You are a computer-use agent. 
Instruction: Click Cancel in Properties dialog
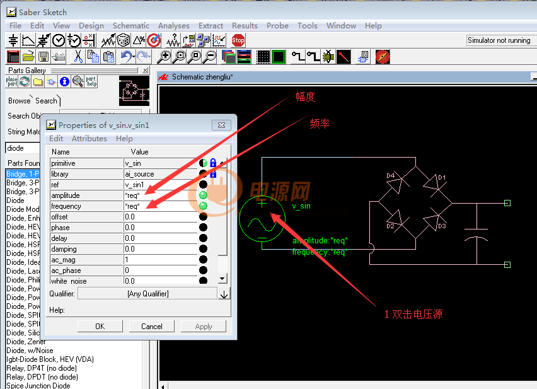152,327
